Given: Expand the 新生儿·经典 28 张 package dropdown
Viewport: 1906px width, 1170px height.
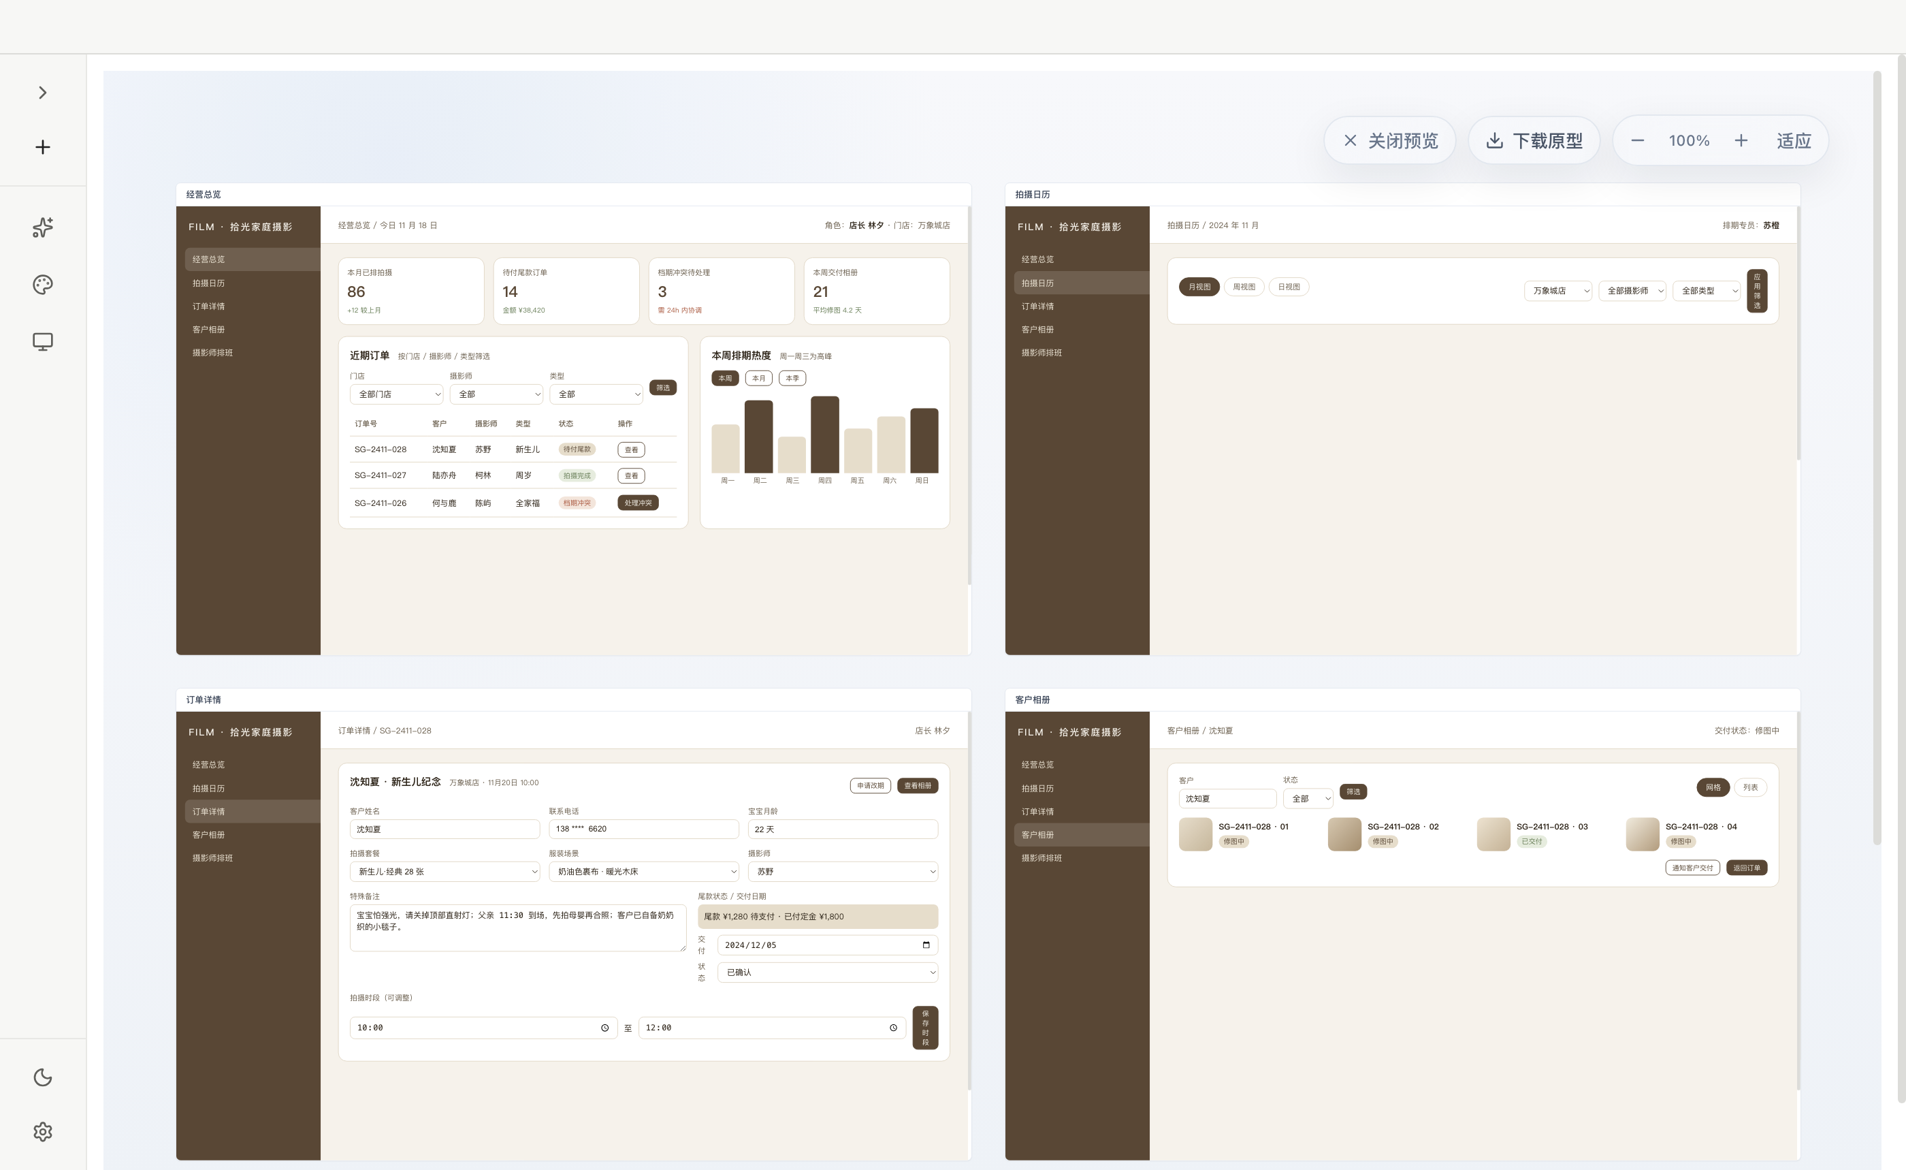Looking at the screenshot, I should click(445, 871).
